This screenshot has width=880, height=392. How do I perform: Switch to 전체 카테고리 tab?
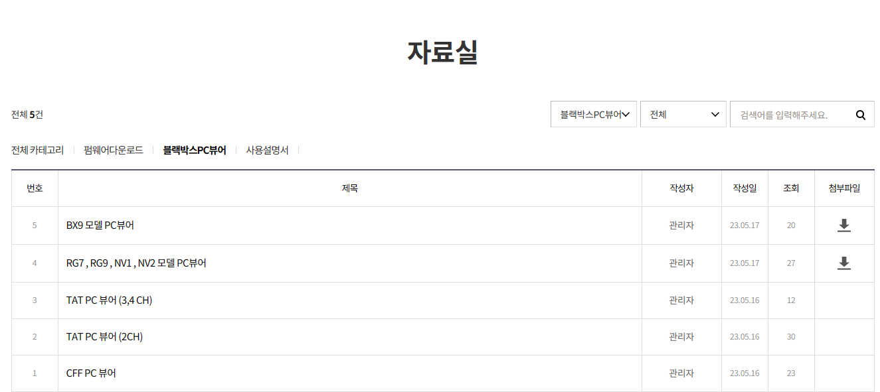pos(37,150)
